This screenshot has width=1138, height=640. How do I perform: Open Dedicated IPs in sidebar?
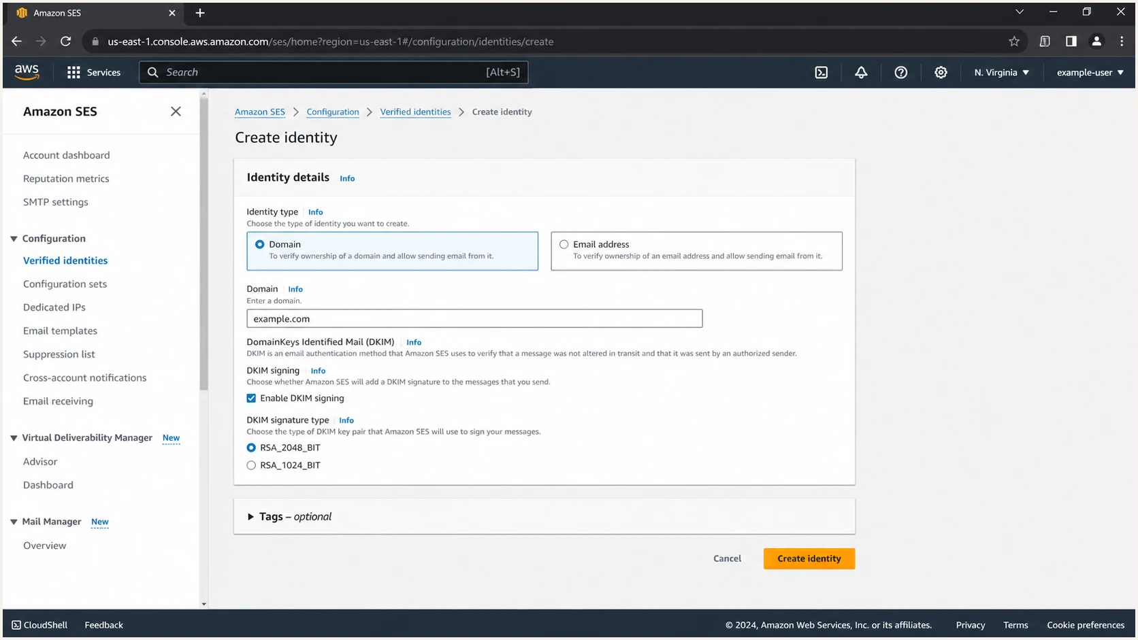click(x=54, y=307)
